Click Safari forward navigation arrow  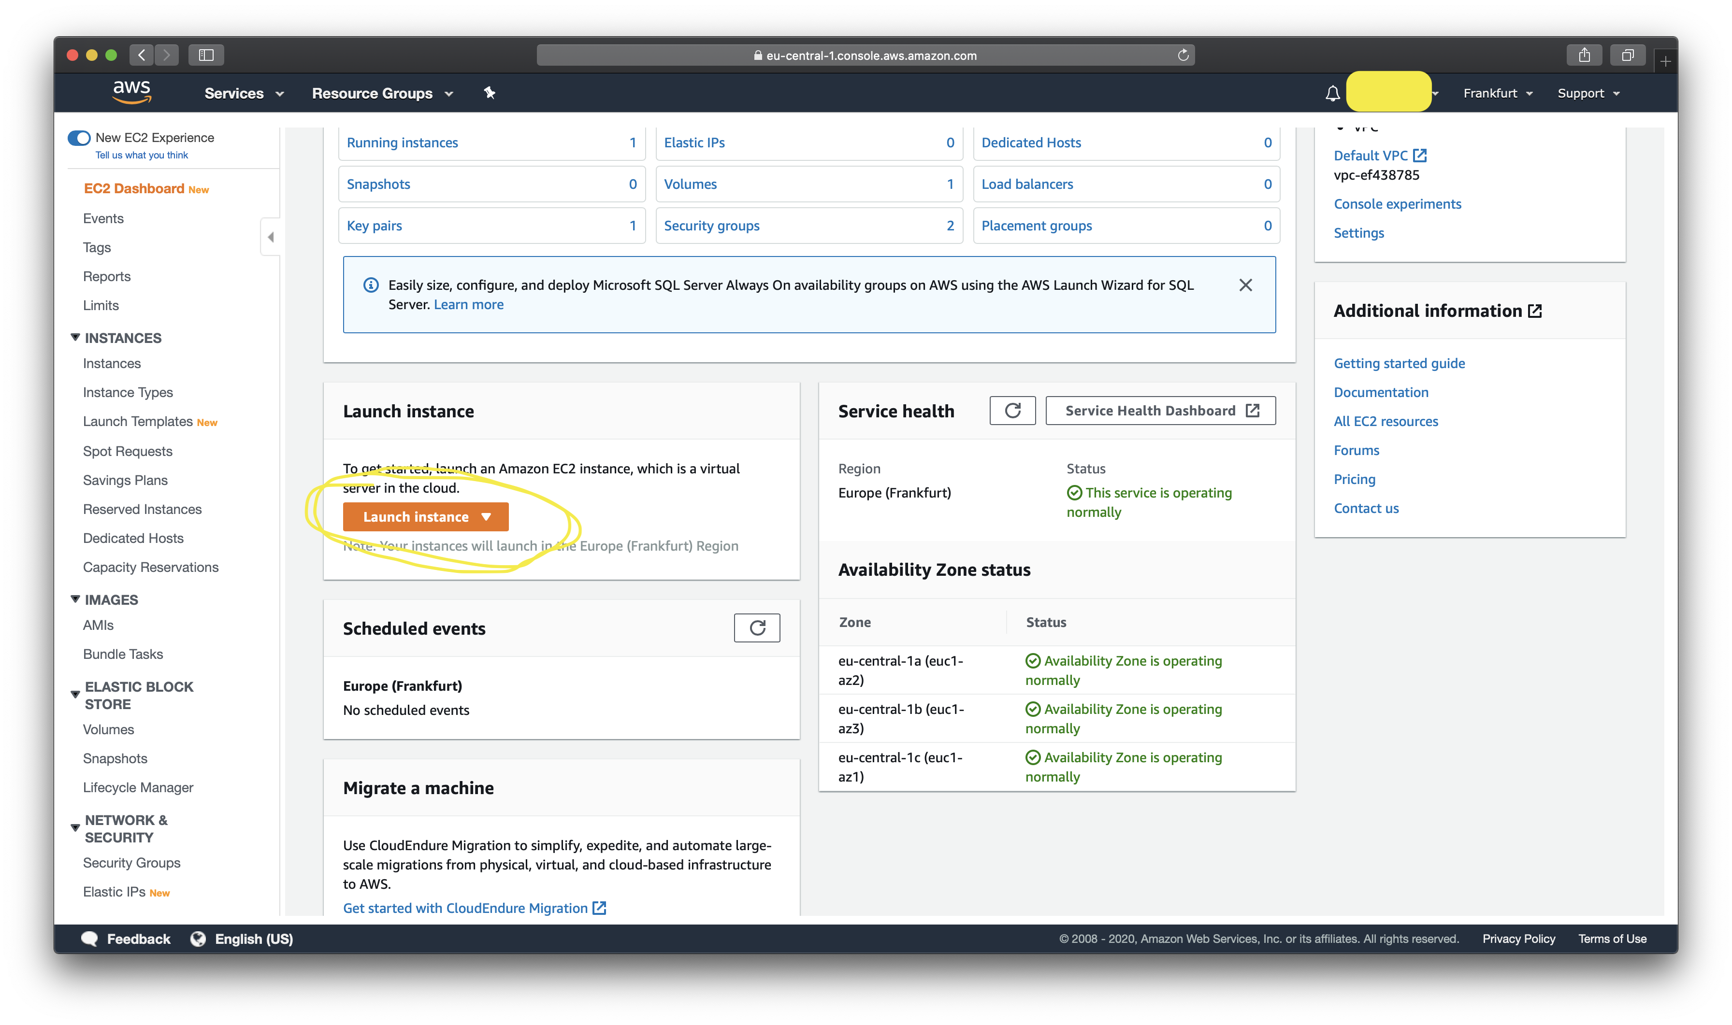[167, 55]
